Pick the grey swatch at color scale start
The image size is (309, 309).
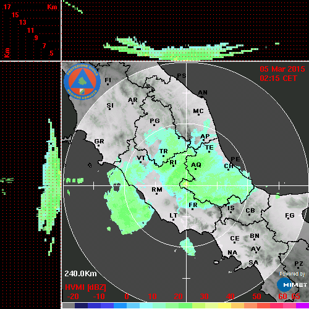[x=69, y=305]
